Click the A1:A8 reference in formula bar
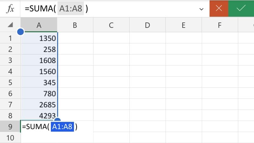Viewport: 254px width, 143px height. [70, 9]
